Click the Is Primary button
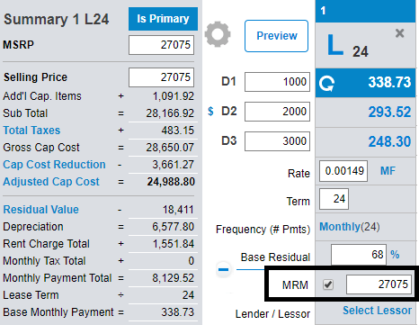This screenshot has width=419, height=325. (163, 19)
